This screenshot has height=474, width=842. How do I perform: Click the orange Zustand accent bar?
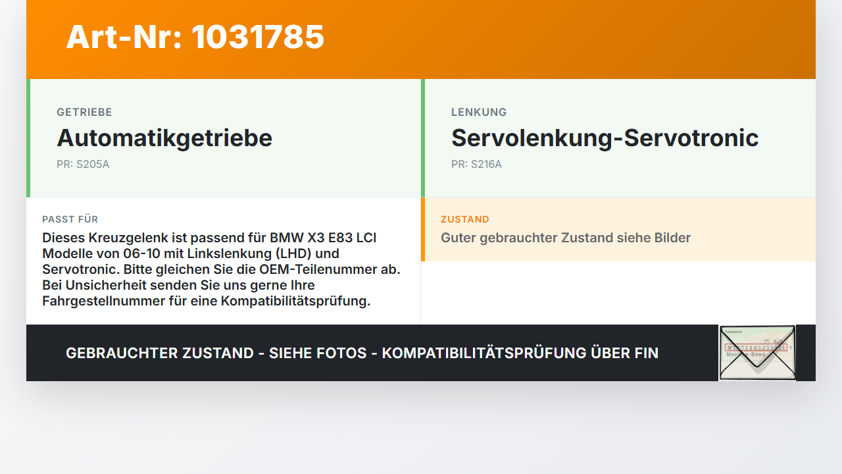(x=423, y=229)
